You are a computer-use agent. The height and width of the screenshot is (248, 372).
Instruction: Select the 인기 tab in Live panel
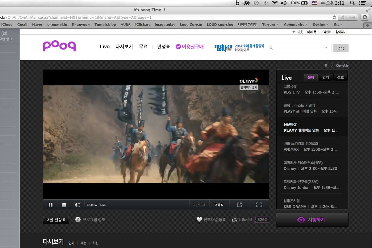pyautogui.click(x=325, y=78)
